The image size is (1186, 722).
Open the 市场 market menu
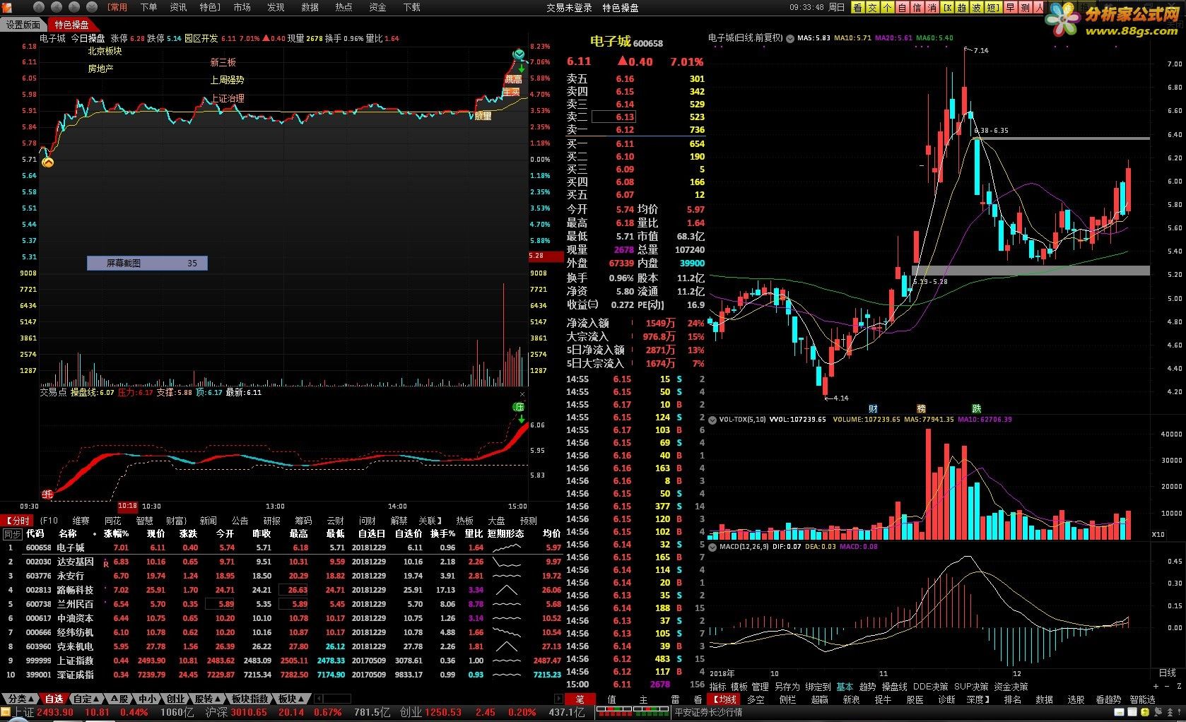242,7
